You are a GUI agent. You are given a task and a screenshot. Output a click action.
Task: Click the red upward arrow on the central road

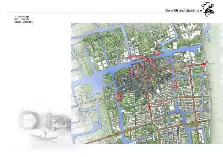[149, 107]
